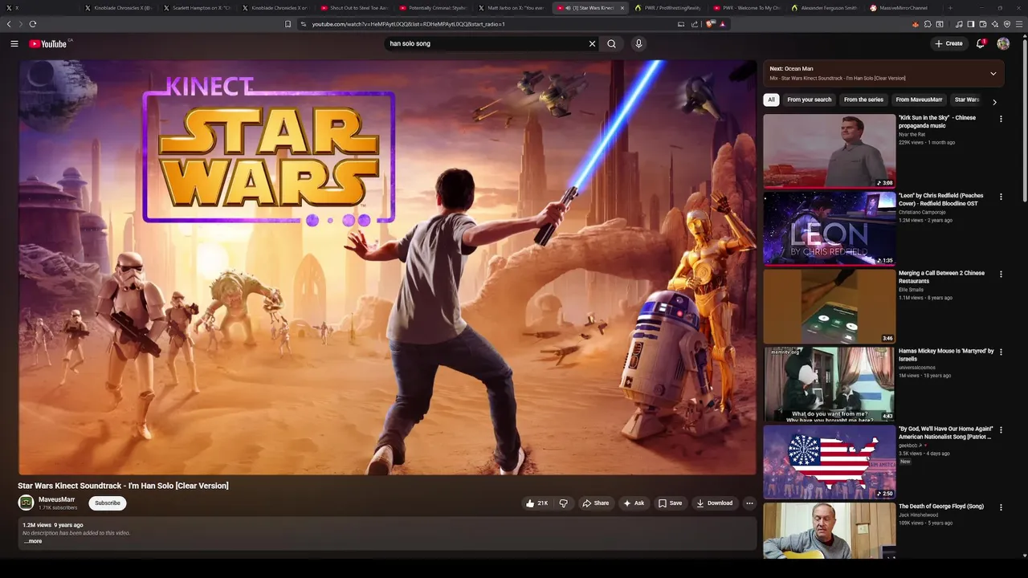Click the bookmark icon in address bar
Image resolution: width=1028 pixels, height=578 pixels.
pyautogui.click(x=288, y=24)
